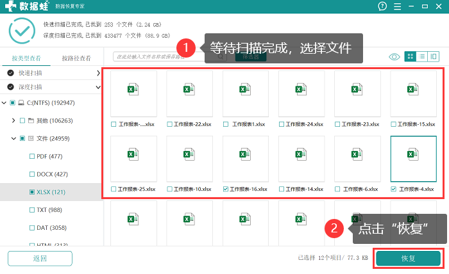Click the 恢复 recover button
449x274 pixels.
[x=409, y=258]
